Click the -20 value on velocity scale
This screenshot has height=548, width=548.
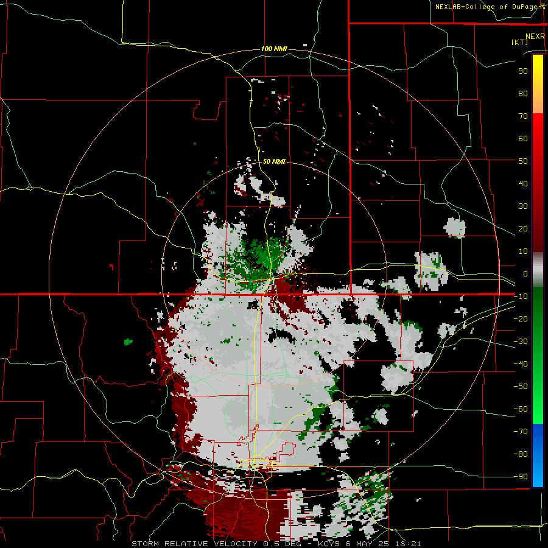tap(521, 318)
